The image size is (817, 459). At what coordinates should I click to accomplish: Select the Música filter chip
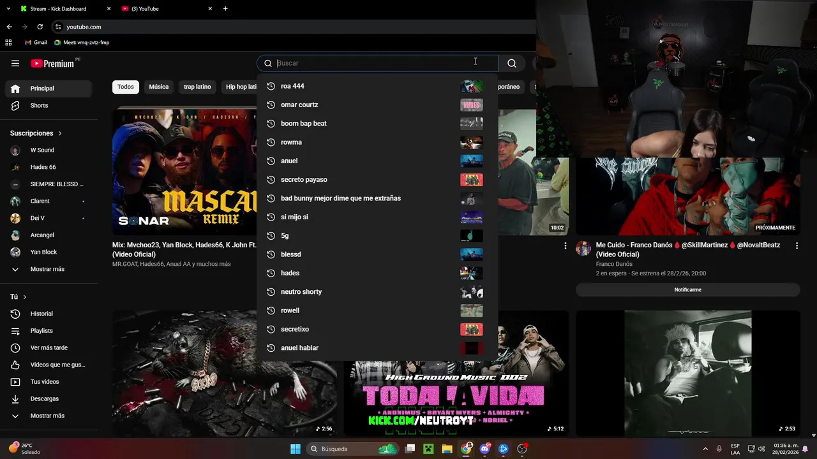(x=159, y=87)
